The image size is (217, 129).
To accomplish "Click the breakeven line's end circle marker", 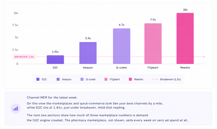I will (x=204, y=57).
